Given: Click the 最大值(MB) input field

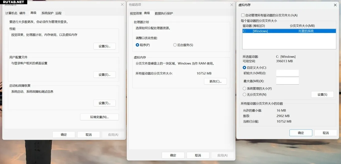Looking at the screenshot, I should tap(287, 81).
